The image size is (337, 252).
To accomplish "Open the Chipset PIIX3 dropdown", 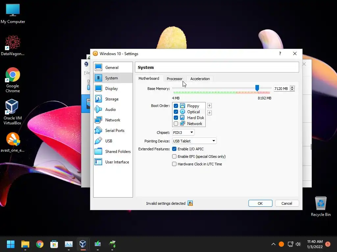I will click(x=183, y=133).
